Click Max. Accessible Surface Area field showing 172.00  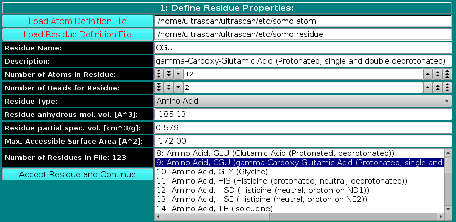pos(303,141)
